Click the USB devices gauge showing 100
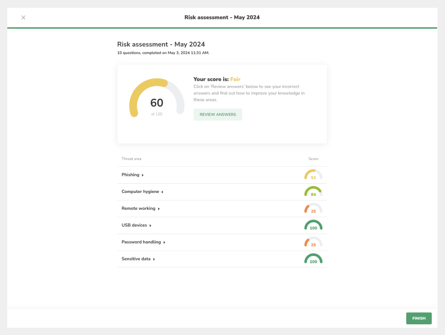 313,225
